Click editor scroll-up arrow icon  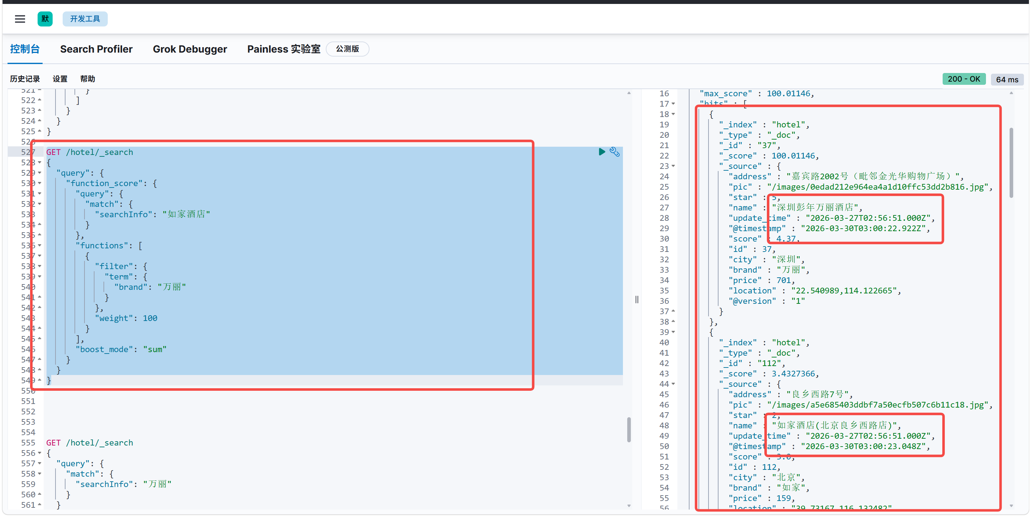click(629, 93)
